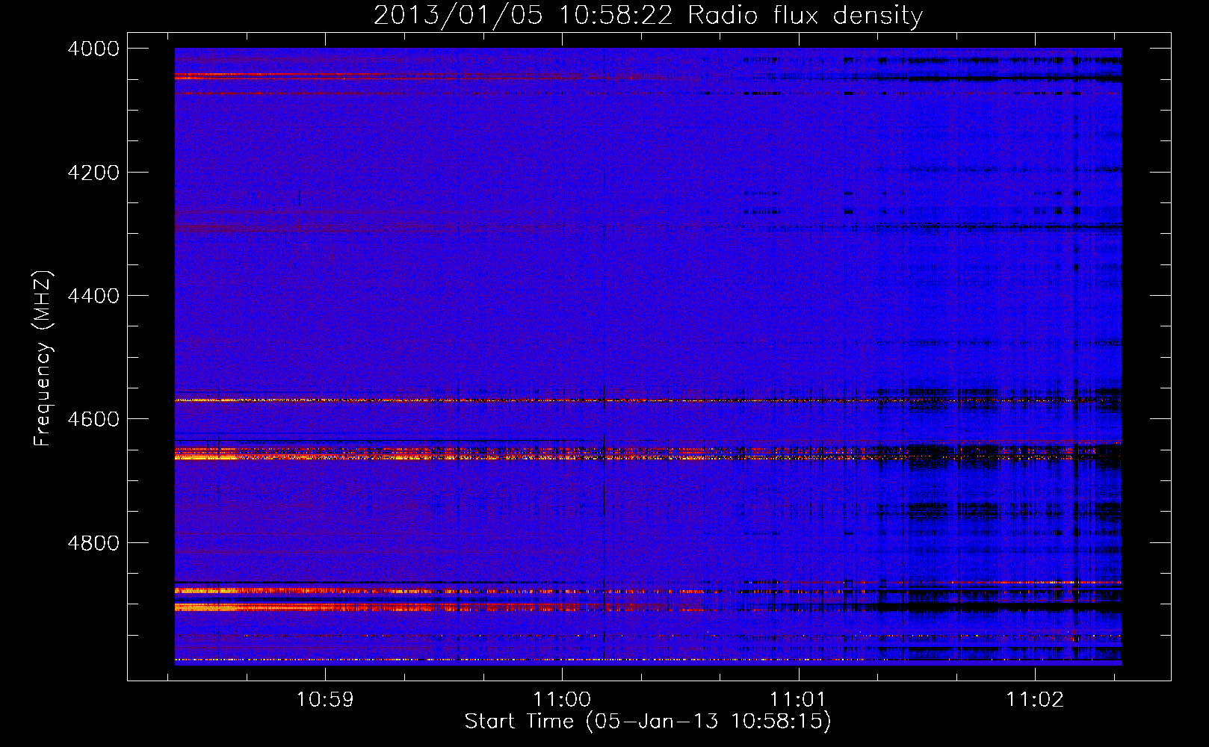Viewport: 1209px width, 747px height.
Task: Click the 4000 frequency axis label
Action: pos(93,49)
